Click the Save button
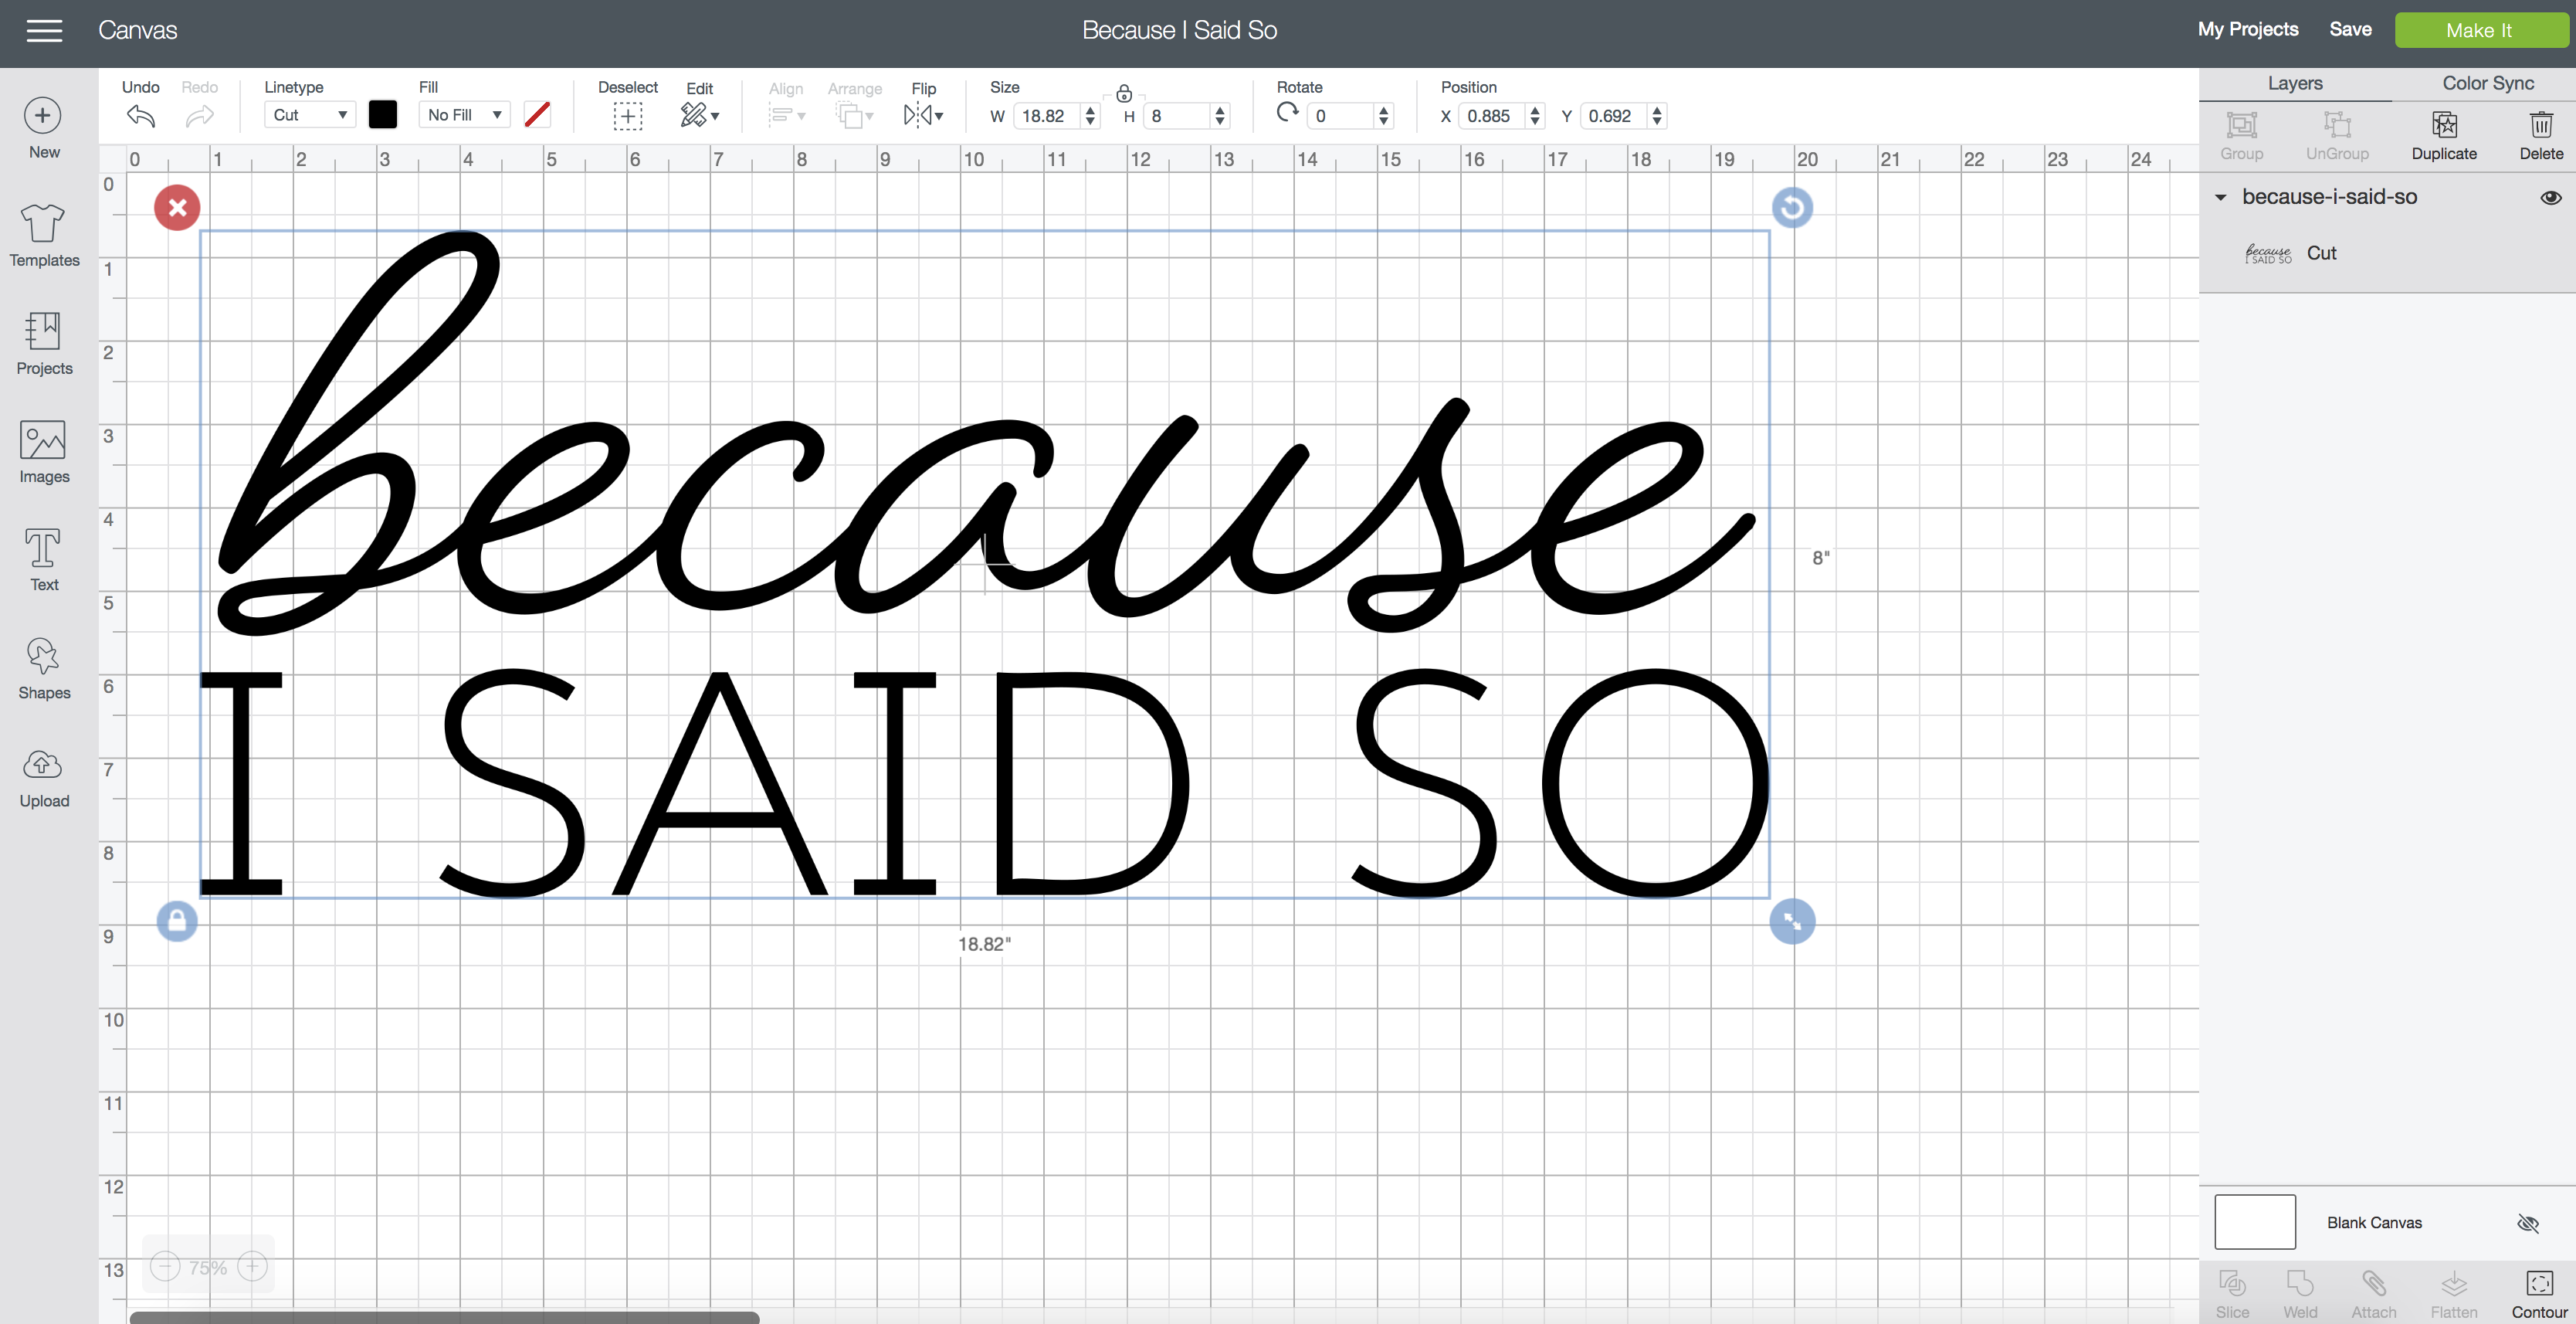 click(2350, 30)
